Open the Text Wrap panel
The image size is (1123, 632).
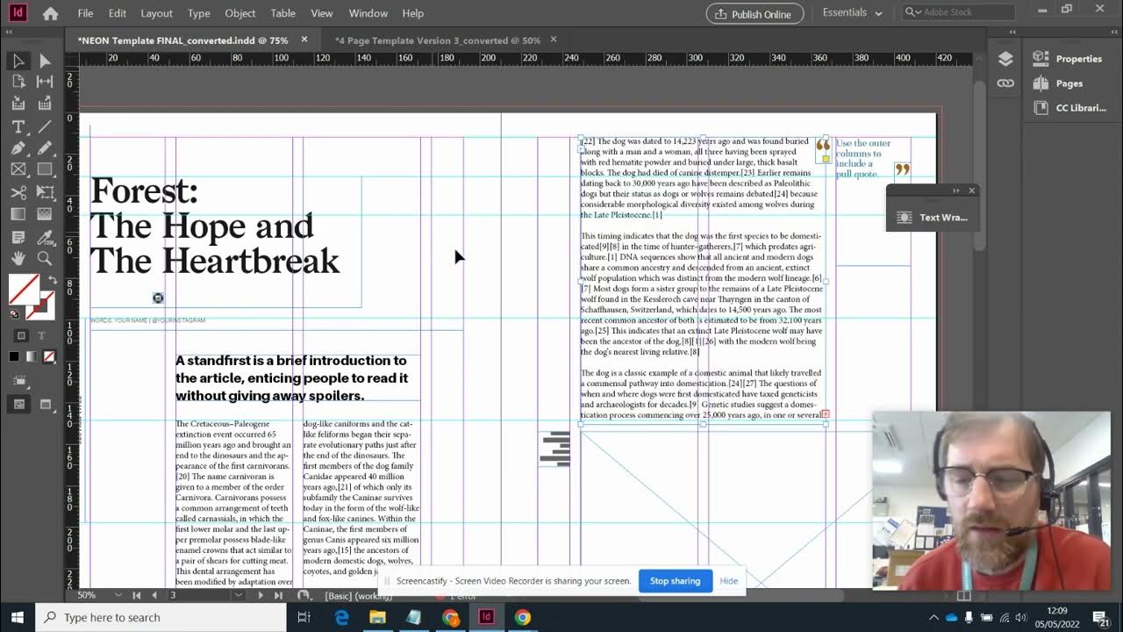tap(932, 217)
